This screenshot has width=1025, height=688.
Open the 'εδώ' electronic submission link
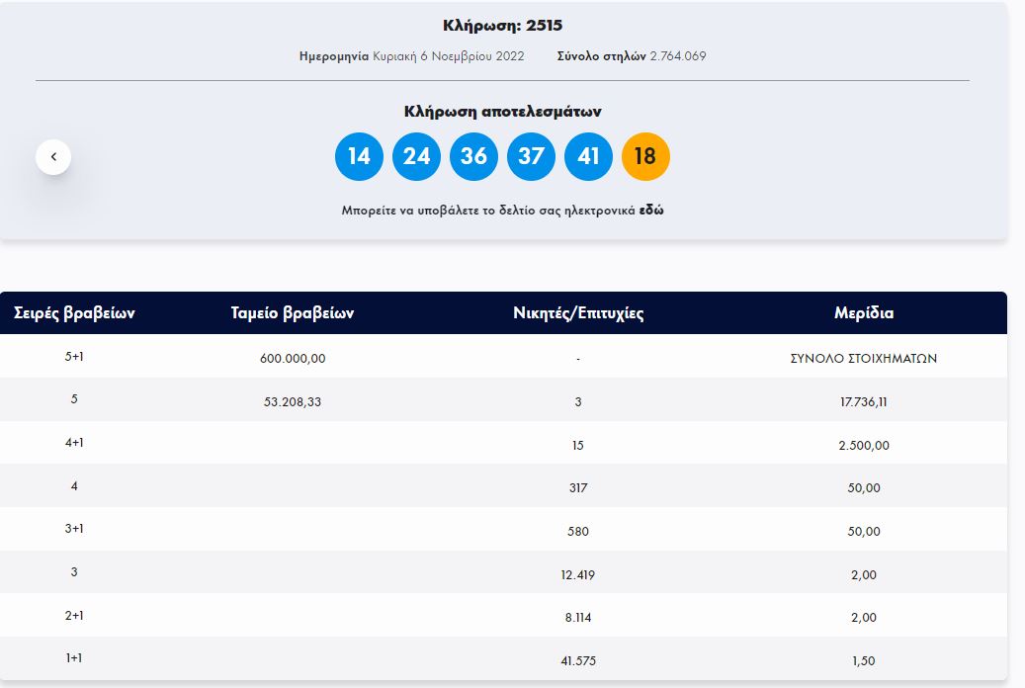click(651, 211)
